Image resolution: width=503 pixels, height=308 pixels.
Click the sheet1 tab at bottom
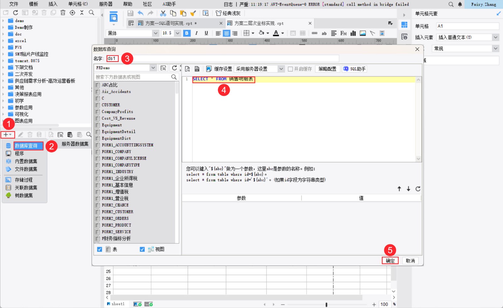tap(116, 304)
